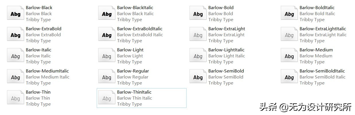Click the Barlow-Light file name
The width and height of the screenshot is (355, 115).
130,50
